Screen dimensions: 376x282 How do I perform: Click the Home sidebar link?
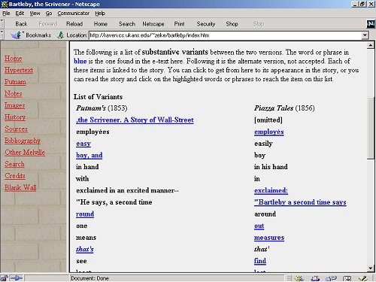click(13, 59)
